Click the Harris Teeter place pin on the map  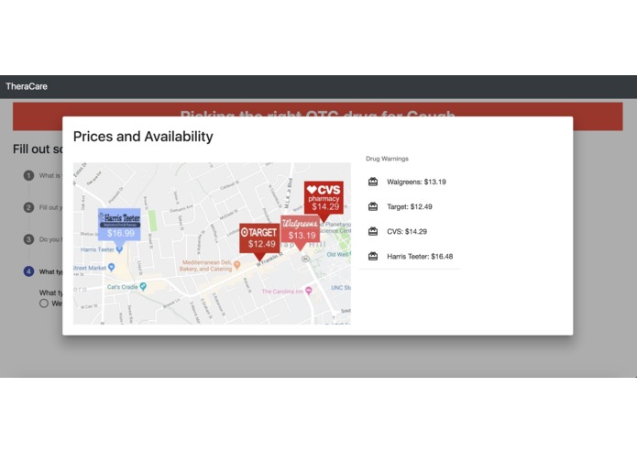(x=119, y=249)
